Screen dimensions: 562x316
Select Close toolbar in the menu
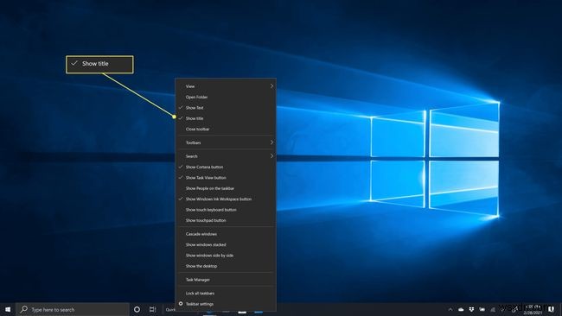[226, 130]
